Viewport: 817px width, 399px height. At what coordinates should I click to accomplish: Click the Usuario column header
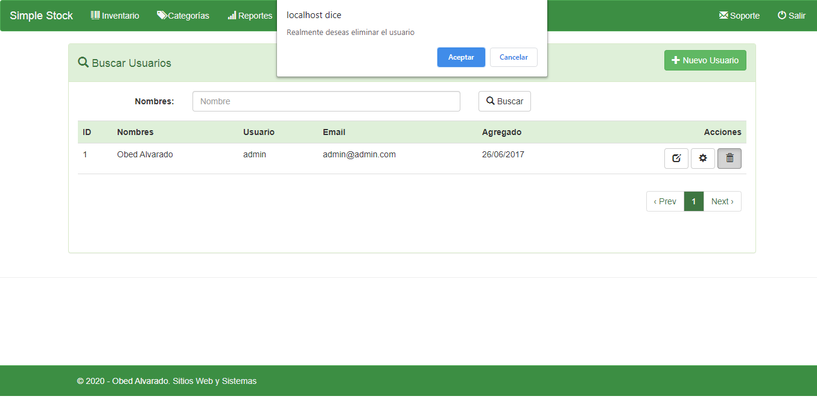point(259,132)
